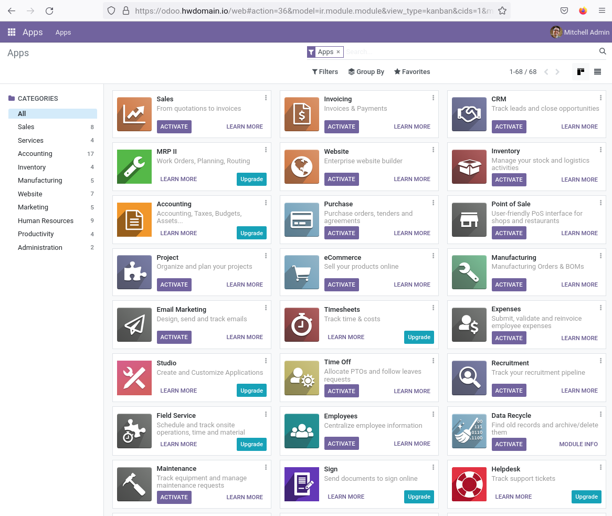The width and height of the screenshot is (612, 516).
Task: Click Learn More for Timesheets
Action: click(346, 337)
